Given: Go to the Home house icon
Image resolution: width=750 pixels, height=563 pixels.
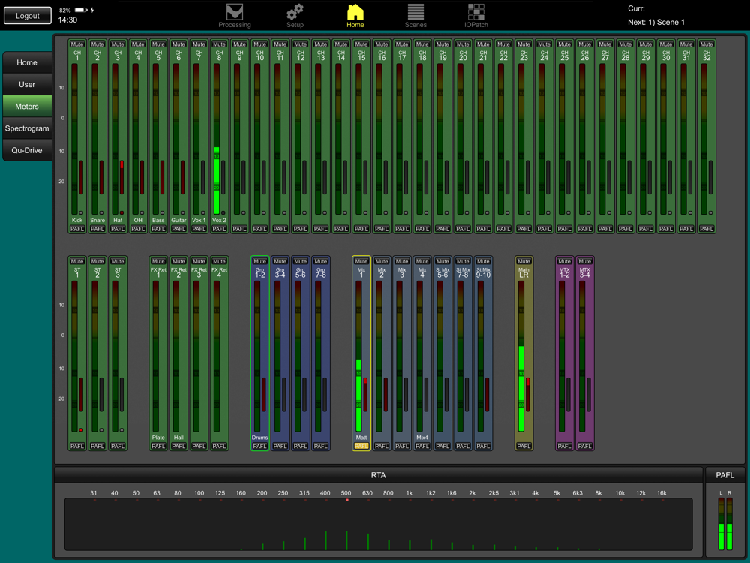Looking at the screenshot, I should pyautogui.click(x=355, y=15).
